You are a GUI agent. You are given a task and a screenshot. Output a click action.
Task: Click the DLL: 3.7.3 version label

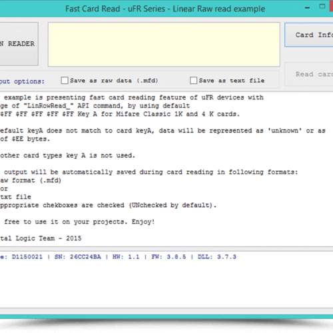(x=217, y=257)
